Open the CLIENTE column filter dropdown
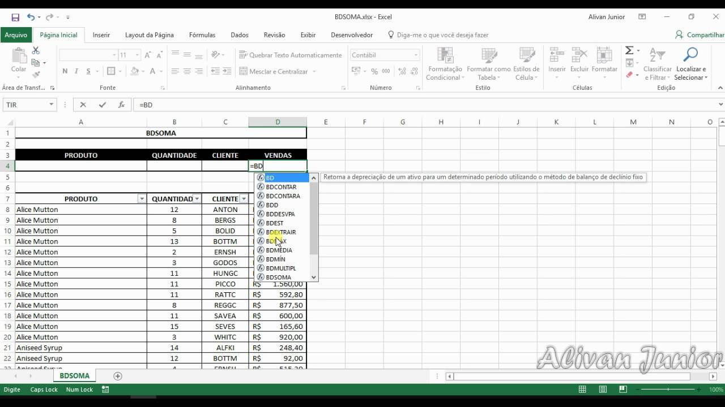Image resolution: width=725 pixels, height=407 pixels. [244, 199]
